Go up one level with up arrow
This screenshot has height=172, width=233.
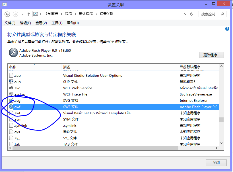click(29, 14)
